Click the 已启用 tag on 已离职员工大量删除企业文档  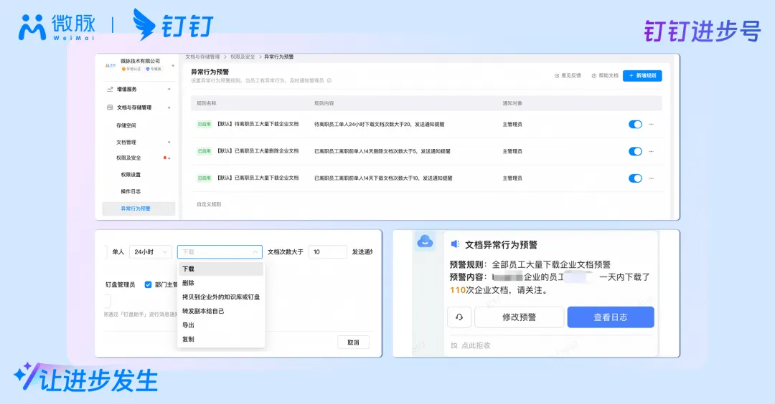(204, 151)
